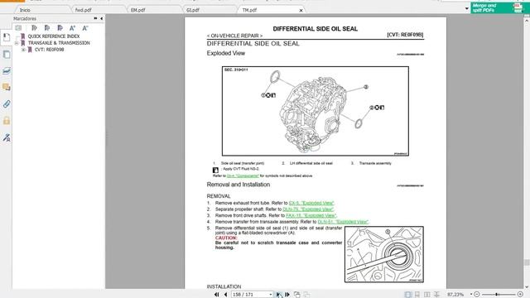This screenshot has width=530, height=298.
Task: Click the "Removal and Installation" heading
Action: [238, 185]
